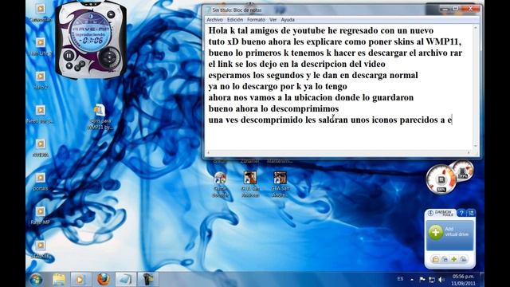Launch Firefox from the taskbar
510x287 pixels.
(103, 279)
